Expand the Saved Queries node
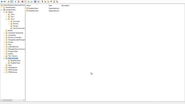 click(x=2, y=8)
